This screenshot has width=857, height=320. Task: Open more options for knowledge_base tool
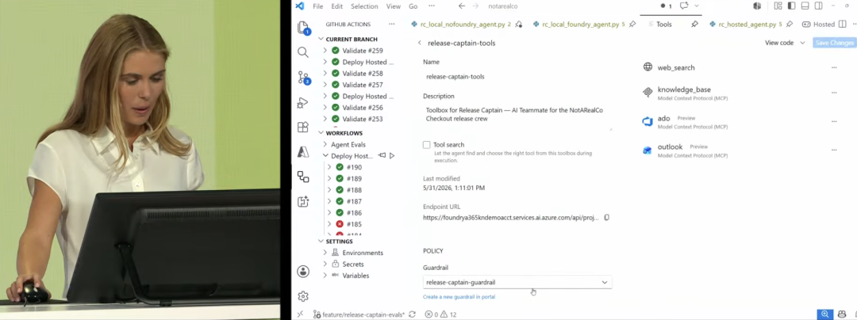point(834,93)
